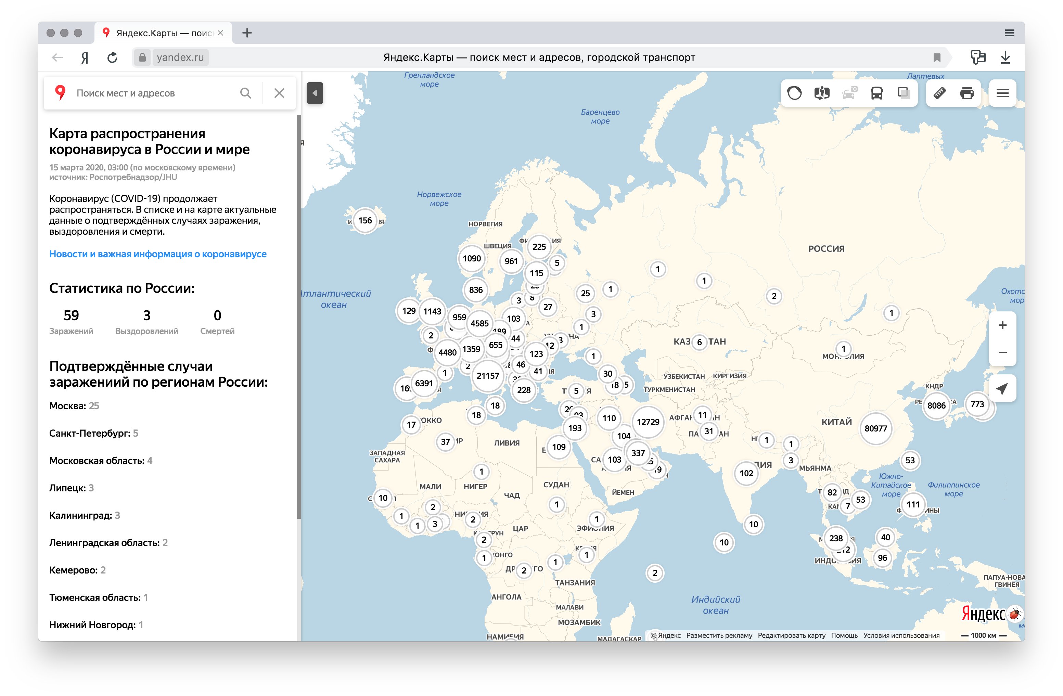This screenshot has width=1063, height=696.
Task: Reload the browser page
Action: (x=112, y=57)
